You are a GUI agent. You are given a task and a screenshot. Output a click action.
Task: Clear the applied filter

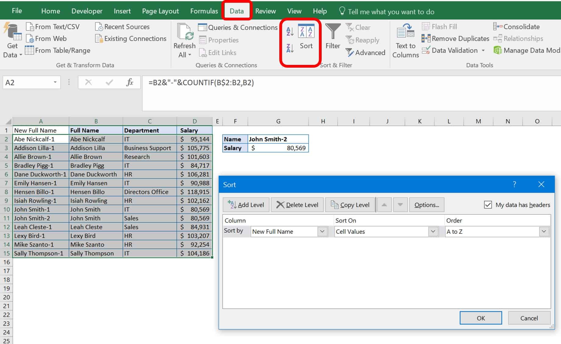[359, 27]
